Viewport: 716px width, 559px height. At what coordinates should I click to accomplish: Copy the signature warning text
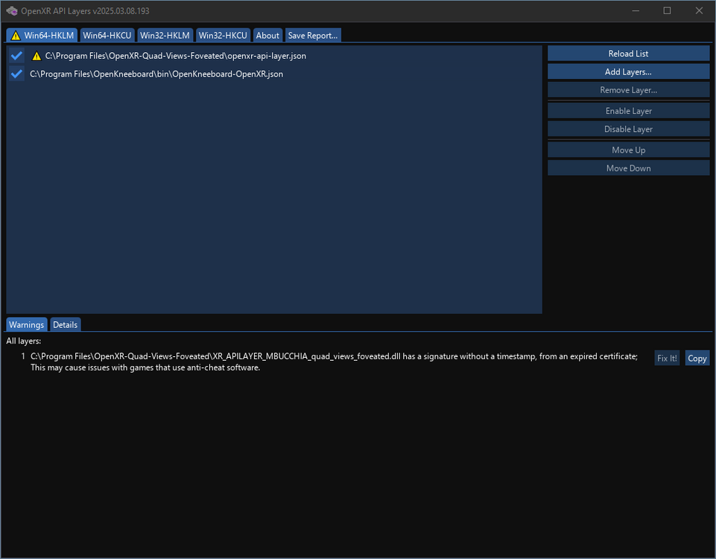(x=697, y=359)
